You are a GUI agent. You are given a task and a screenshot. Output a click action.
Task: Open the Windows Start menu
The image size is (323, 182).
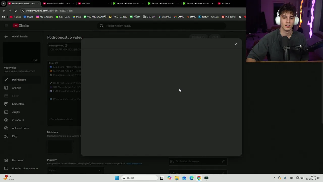117,178
